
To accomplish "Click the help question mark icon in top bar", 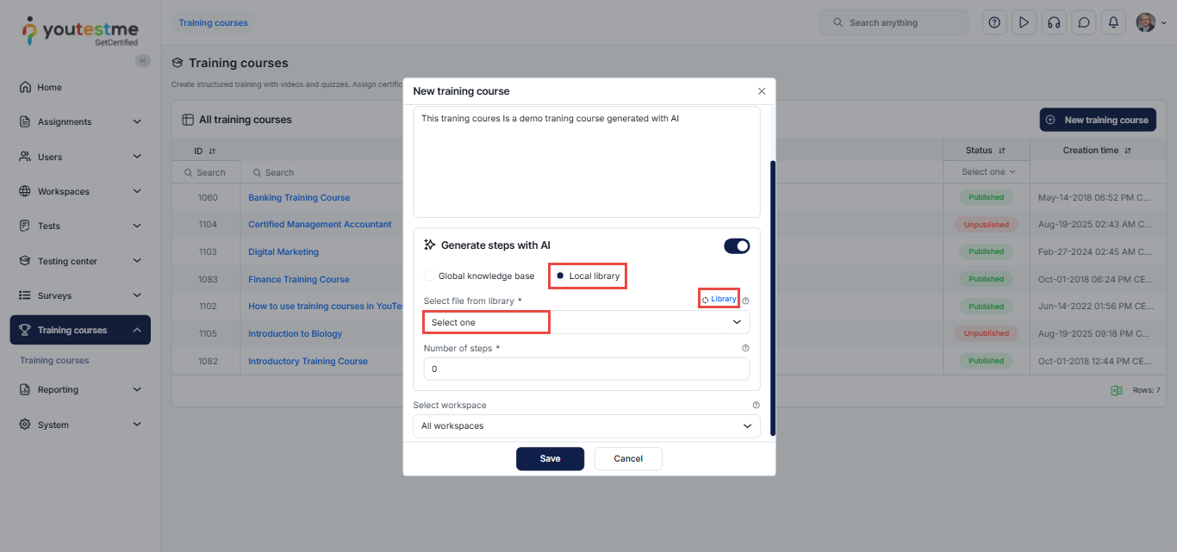I will point(994,22).
